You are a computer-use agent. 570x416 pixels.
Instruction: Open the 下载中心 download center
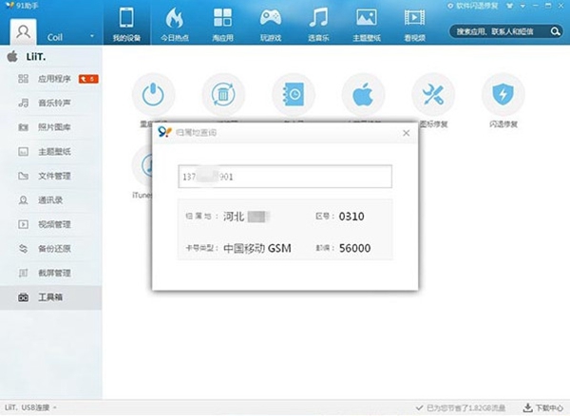543,408
